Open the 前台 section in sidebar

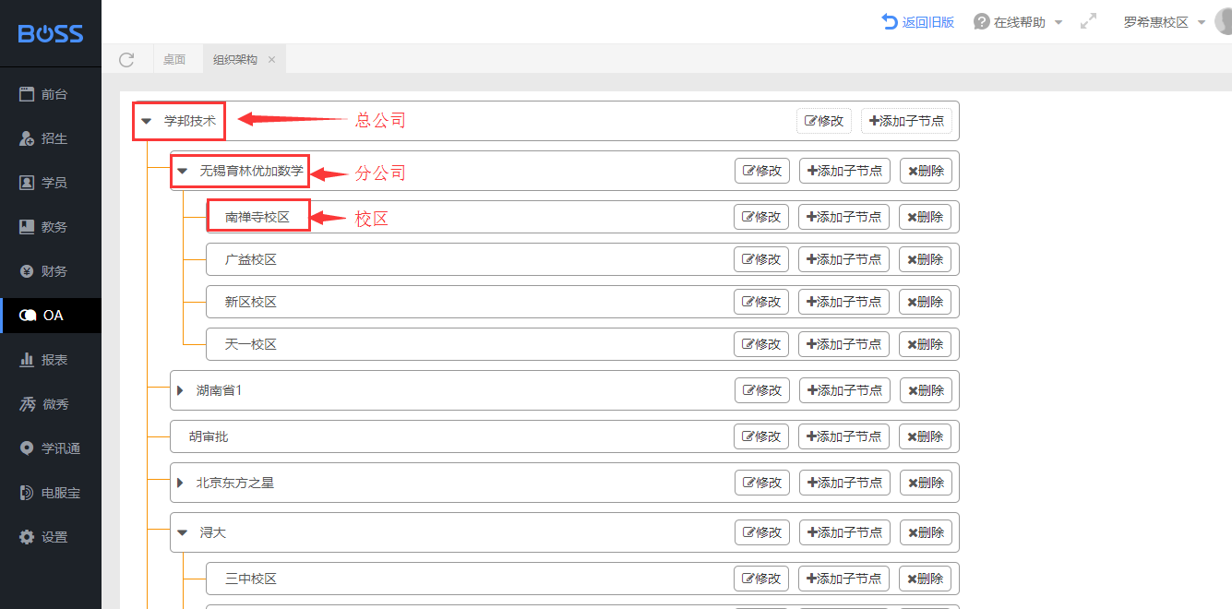coord(51,94)
